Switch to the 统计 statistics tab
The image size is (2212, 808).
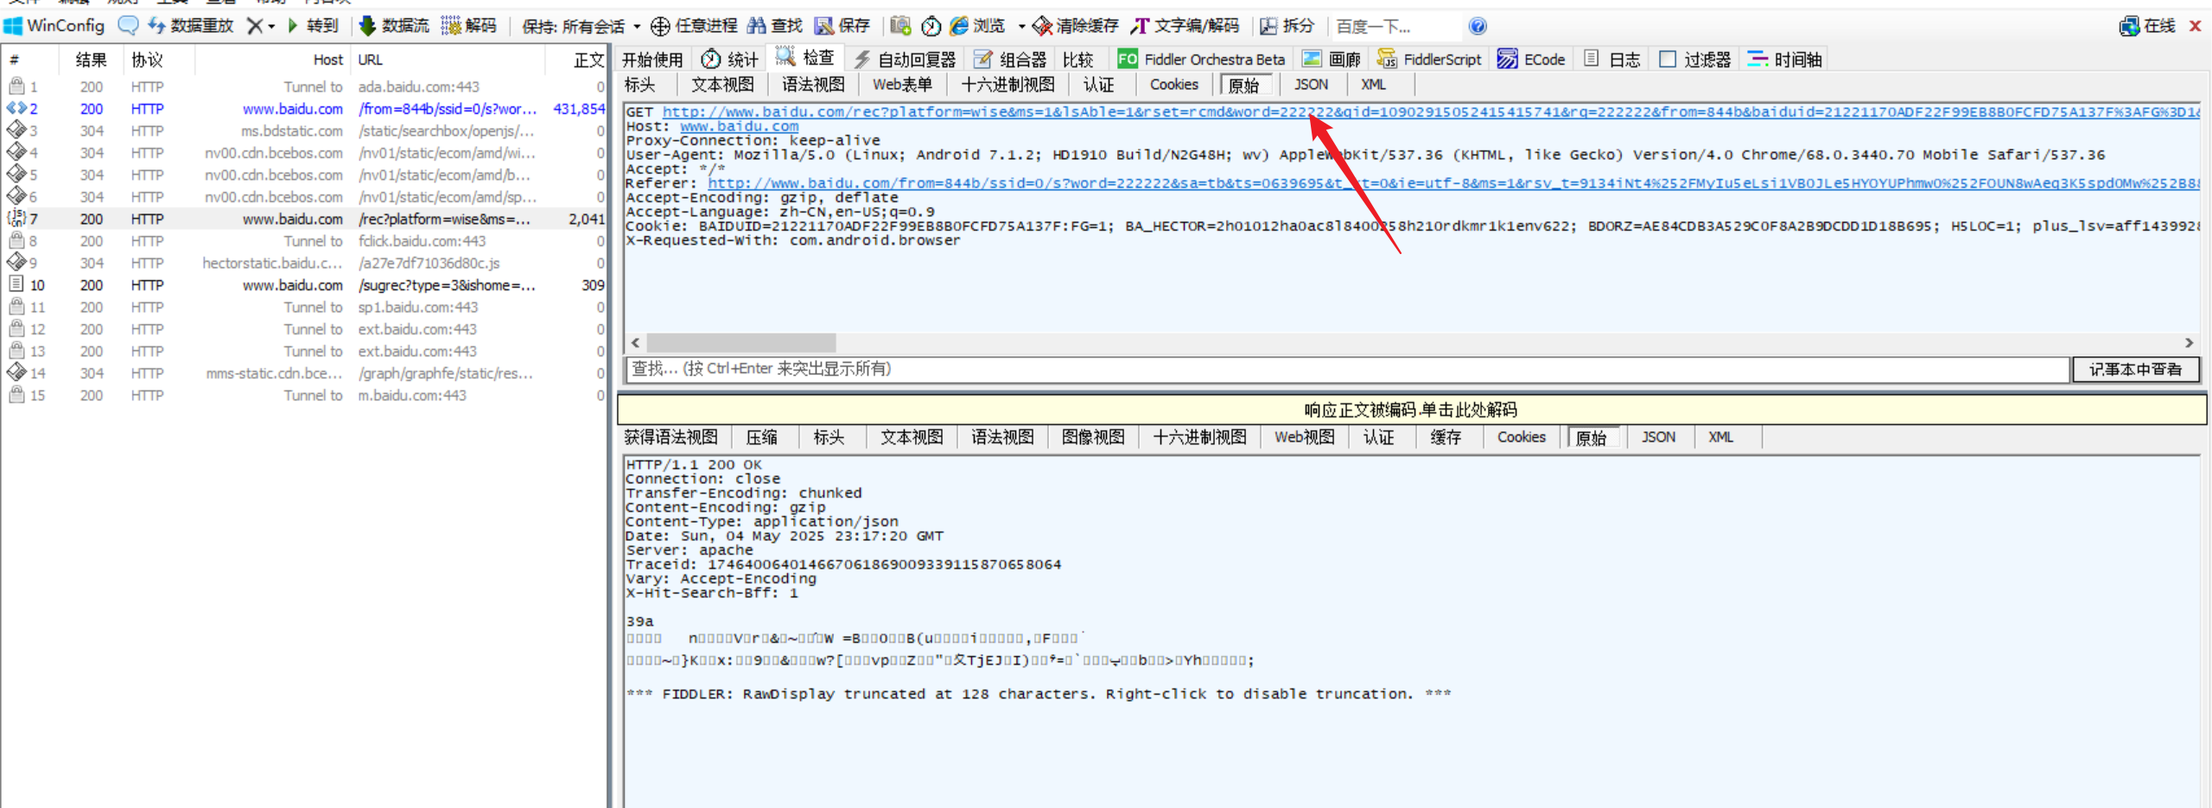tap(730, 59)
